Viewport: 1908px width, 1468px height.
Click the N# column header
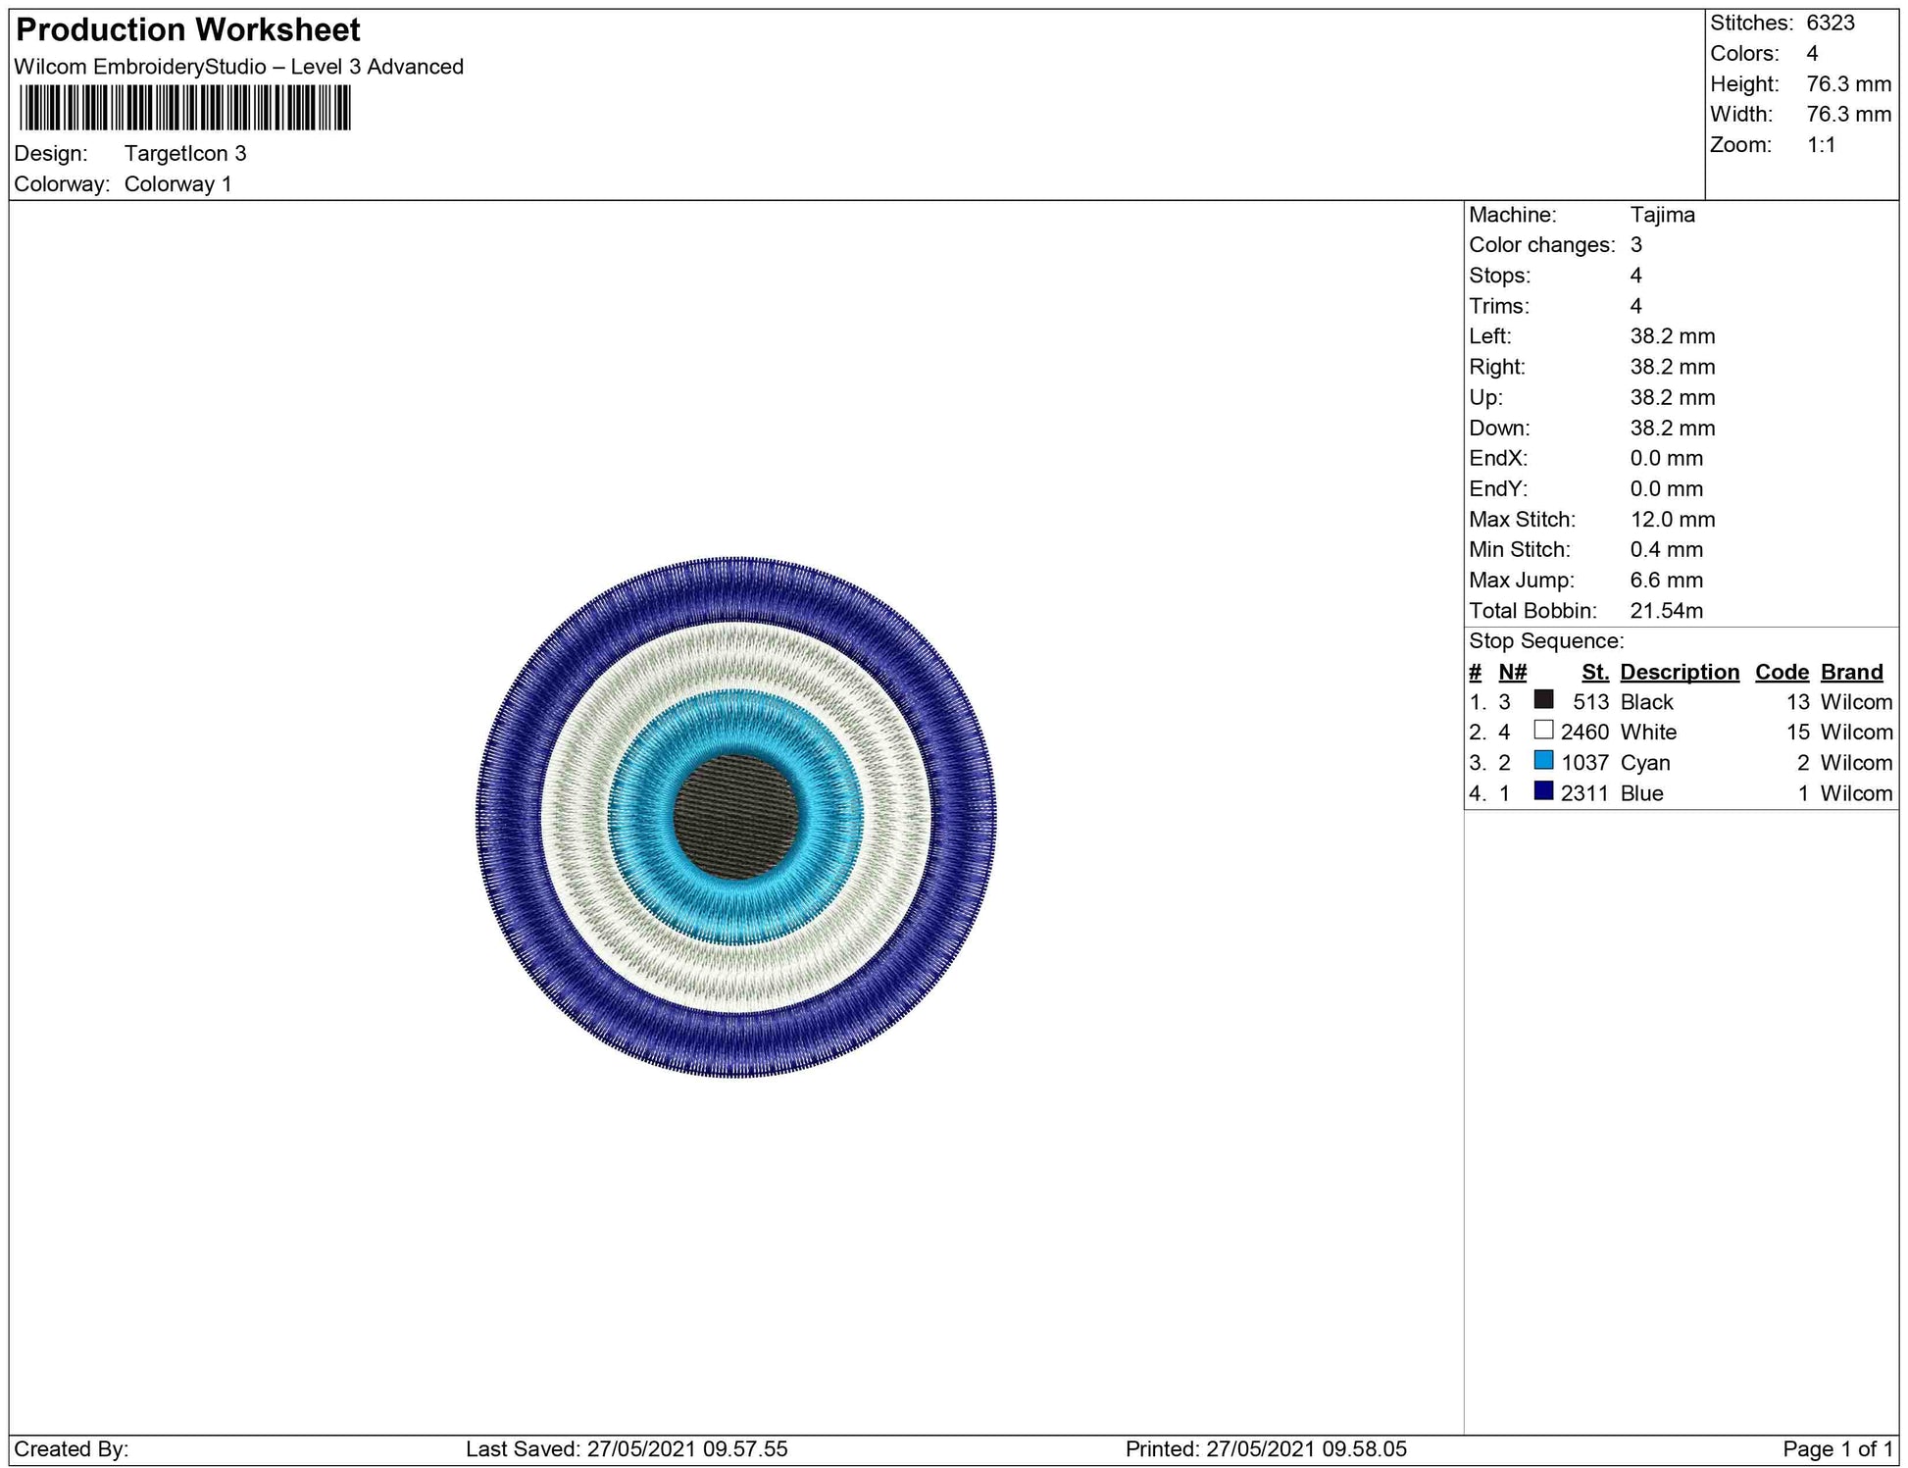[x=1512, y=672]
